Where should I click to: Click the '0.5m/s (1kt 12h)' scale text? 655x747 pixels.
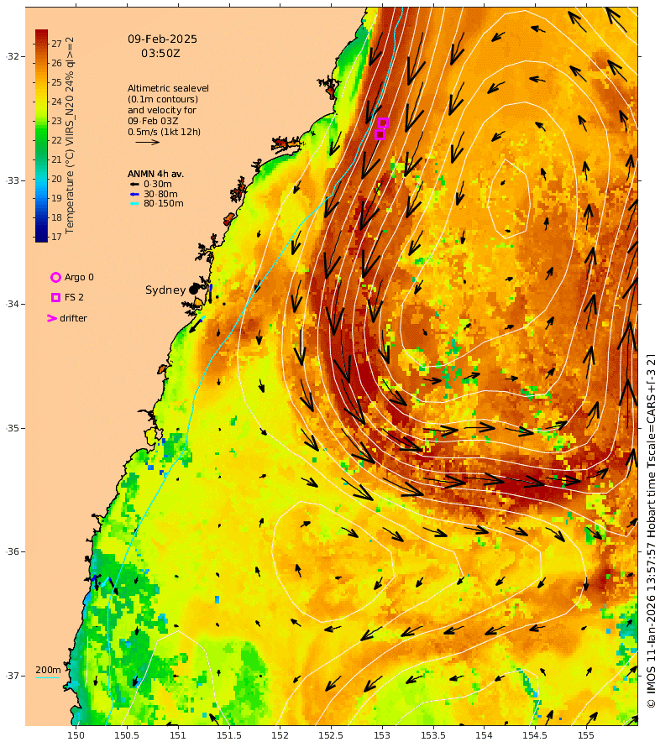164,132
